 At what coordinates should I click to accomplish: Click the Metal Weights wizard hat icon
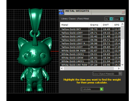[61, 12]
